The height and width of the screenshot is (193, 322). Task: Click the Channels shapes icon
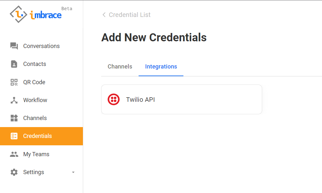click(x=14, y=118)
